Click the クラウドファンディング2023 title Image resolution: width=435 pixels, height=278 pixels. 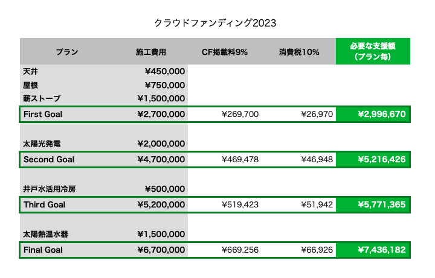tap(216, 23)
